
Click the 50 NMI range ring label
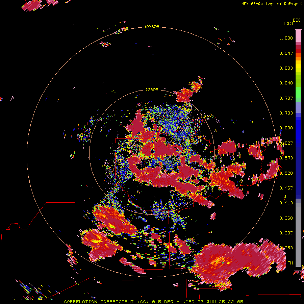pos(152,89)
